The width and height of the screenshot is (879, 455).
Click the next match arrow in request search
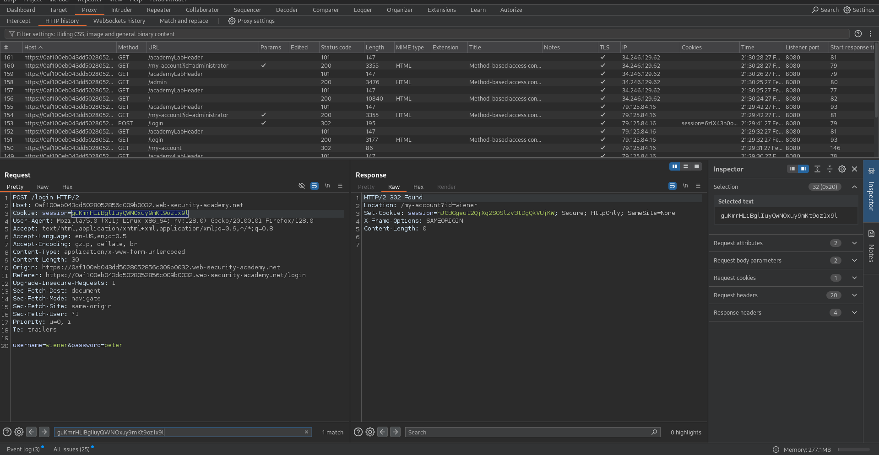click(x=44, y=432)
